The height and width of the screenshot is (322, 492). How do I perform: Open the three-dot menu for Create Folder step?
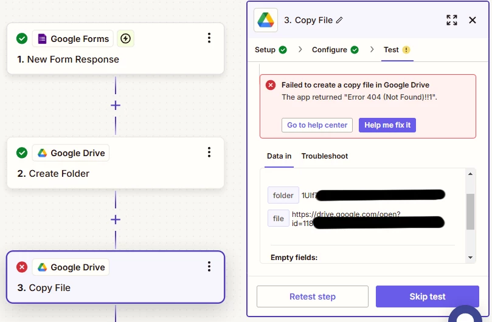[209, 152]
